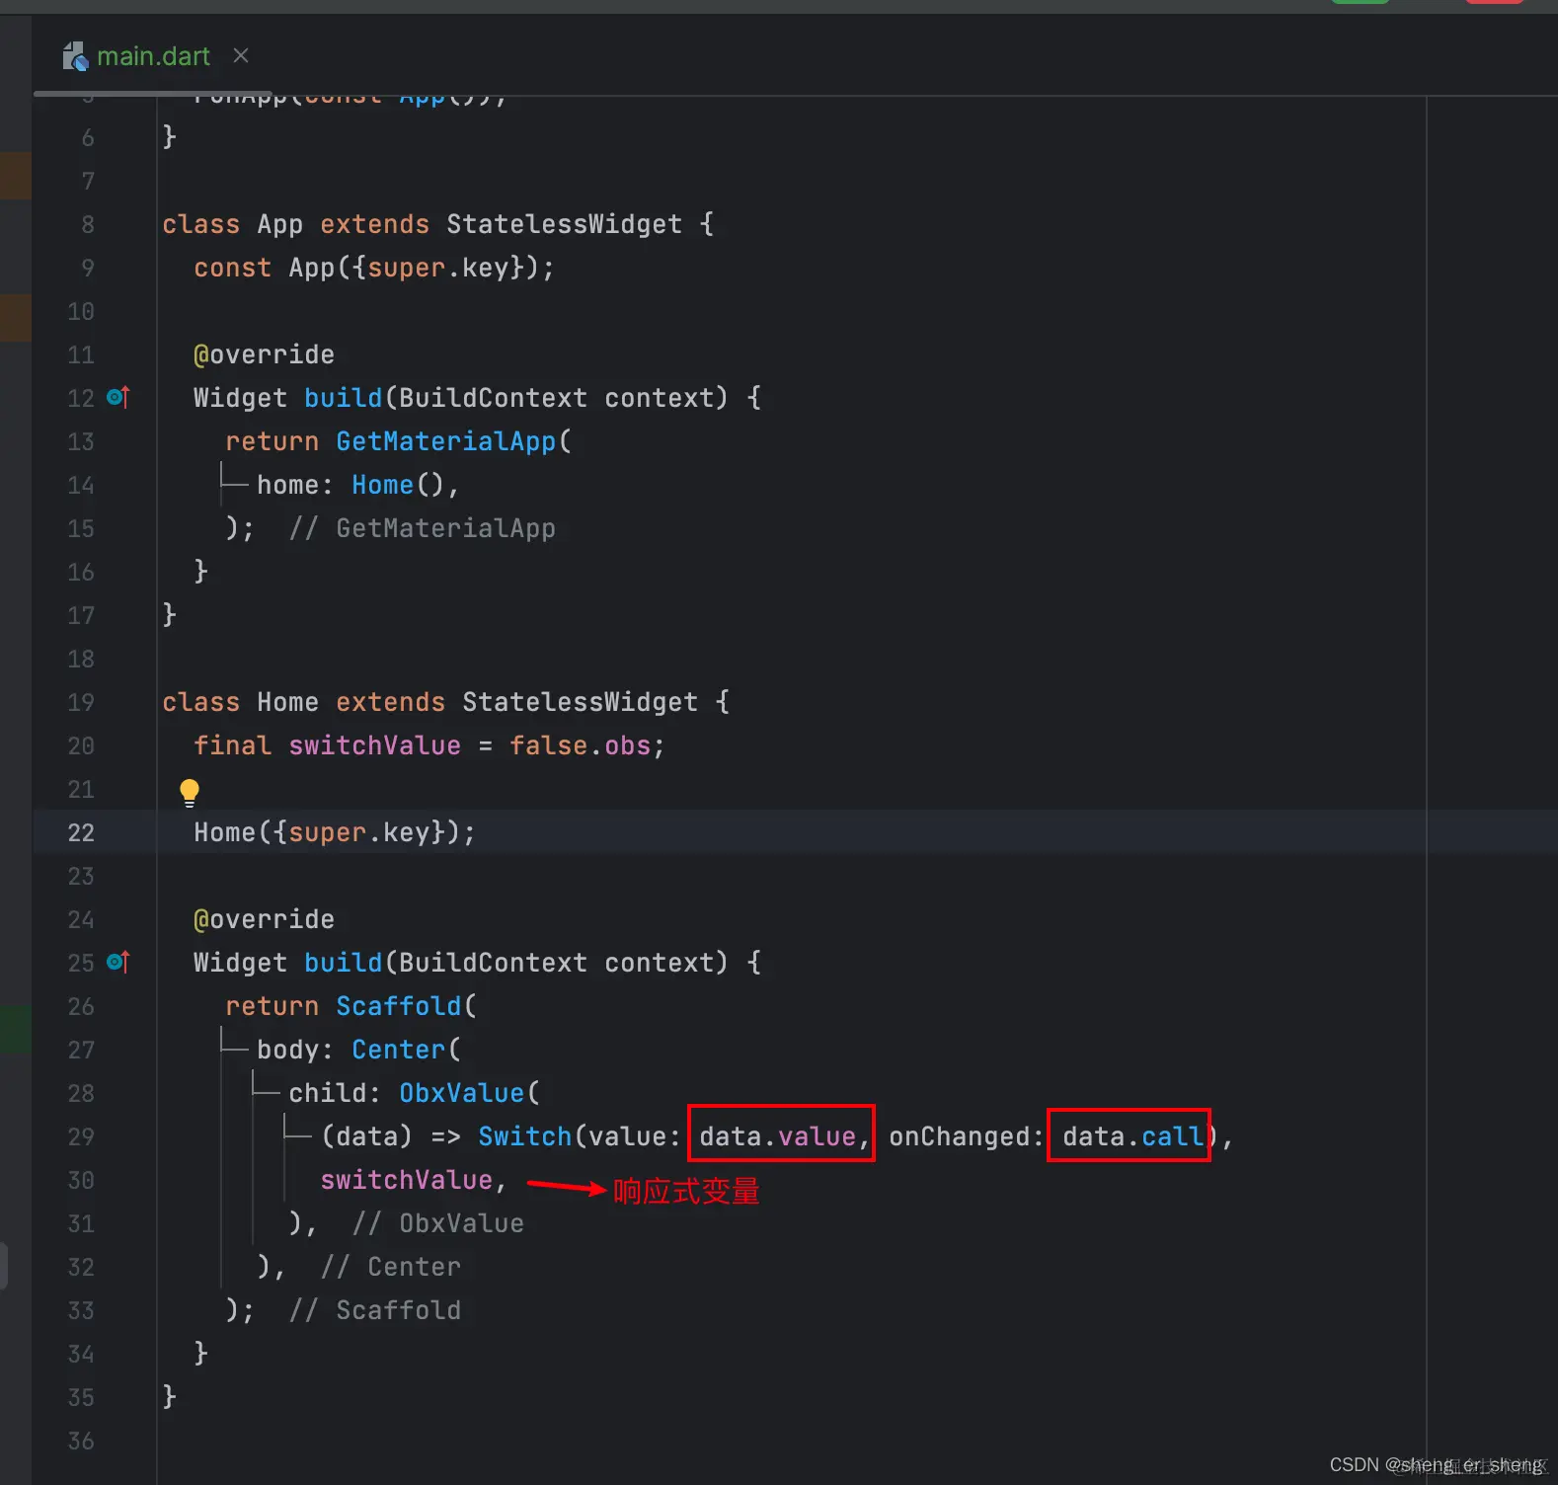
Task: Click the // Center closing comment
Action: coord(391,1267)
